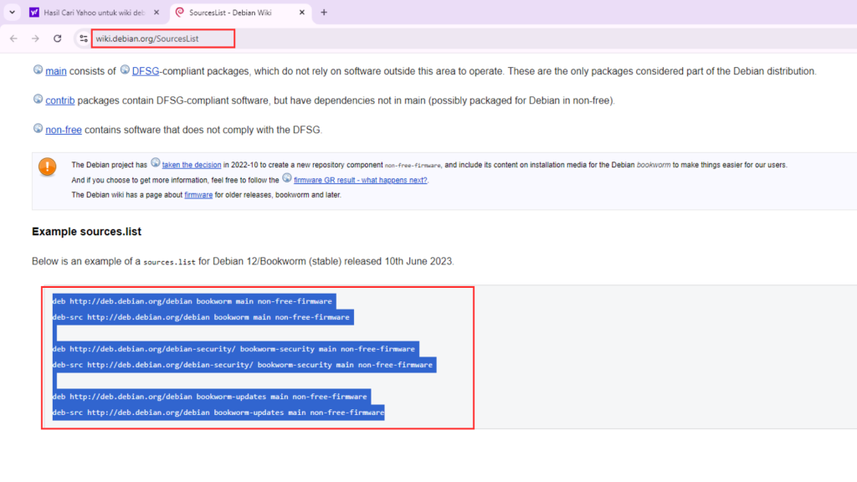Close the SourcesList - Debian Wiki tab
The image size is (857, 482).
tap(300, 13)
